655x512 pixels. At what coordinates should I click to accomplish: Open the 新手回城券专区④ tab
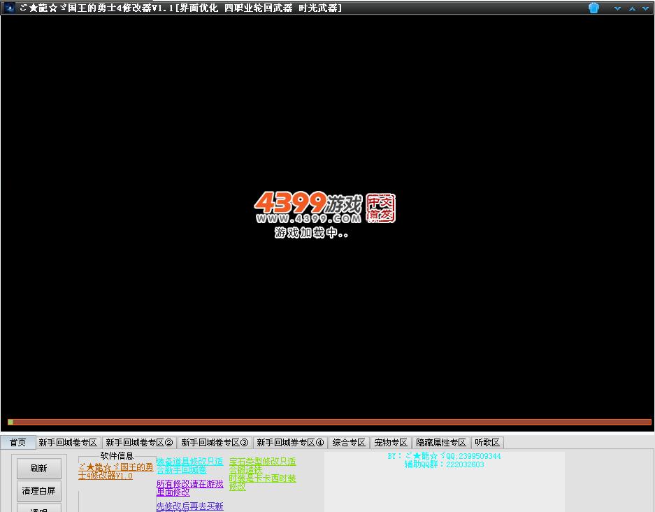pyautogui.click(x=290, y=442)
